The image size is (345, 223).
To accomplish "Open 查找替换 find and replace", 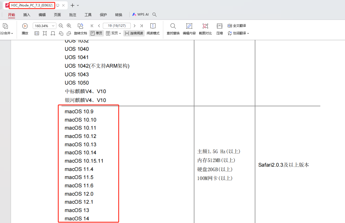I will click(x=173, y=29).
